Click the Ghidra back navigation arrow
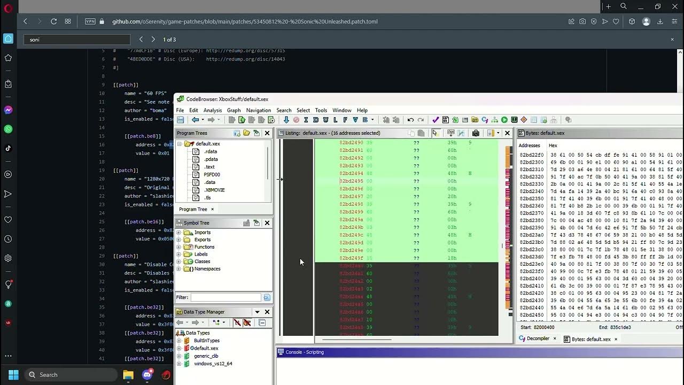Screen dimensions: 684x385 point(195,120)
